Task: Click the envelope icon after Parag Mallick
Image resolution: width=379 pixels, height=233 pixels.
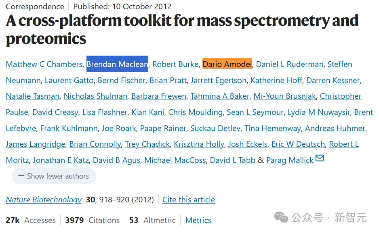Action: coord(320,158)
